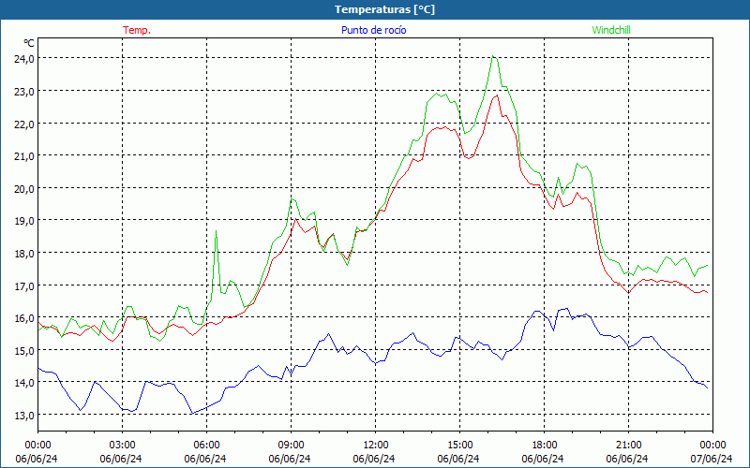The image size is (750, 468).
Task: Click the °C unit label on the y-axis
Action: [x=29, y=43]
